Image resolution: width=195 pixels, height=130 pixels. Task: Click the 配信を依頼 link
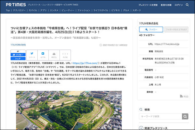click(x=166, y=5)
